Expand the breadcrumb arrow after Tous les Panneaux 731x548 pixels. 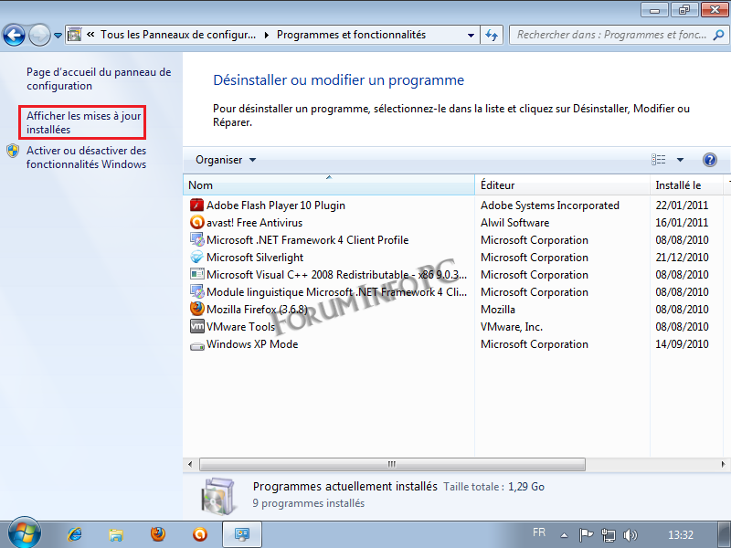(x=266, y=35)
